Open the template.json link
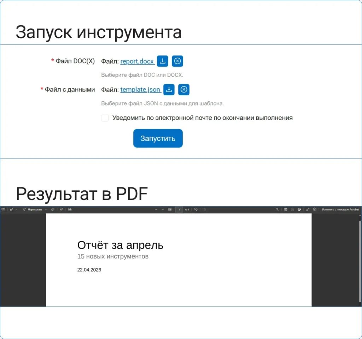 tap(140, 89)
